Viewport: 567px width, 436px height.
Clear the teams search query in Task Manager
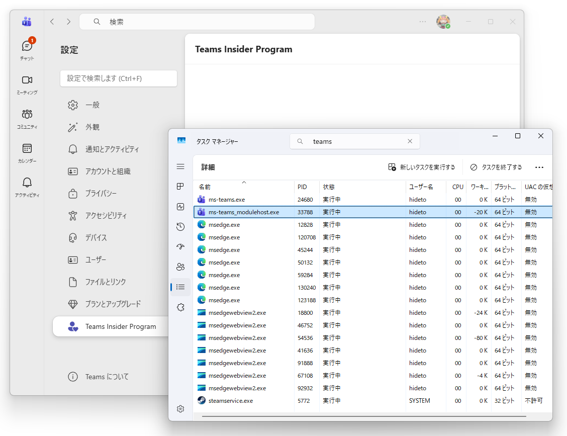point(410,141)
